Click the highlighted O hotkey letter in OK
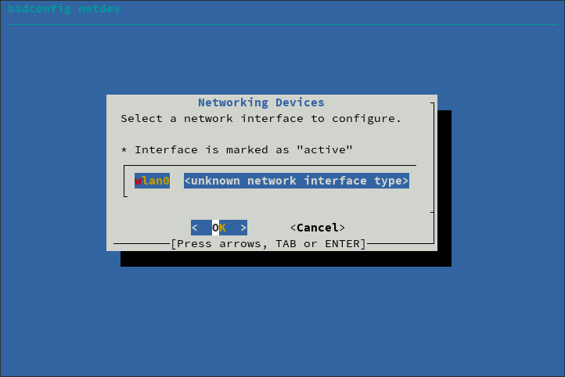This screenshot has width=565, height=377. (215, 228)
